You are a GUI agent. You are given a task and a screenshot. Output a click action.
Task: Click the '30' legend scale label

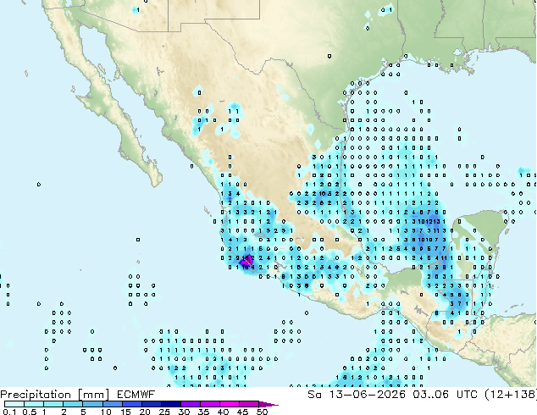[x=184, y=412]
